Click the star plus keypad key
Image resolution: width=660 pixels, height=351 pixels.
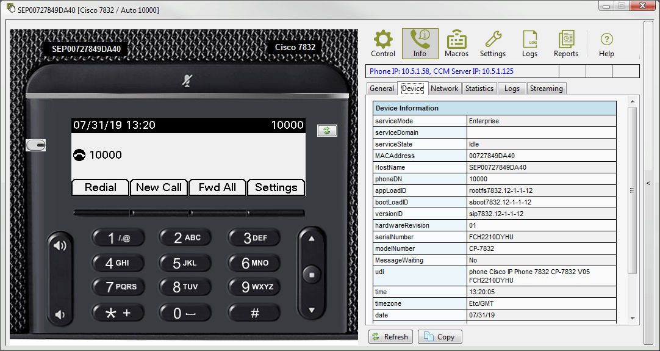click(x=118, y=313)
